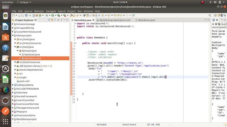Switch to the Restdemo.java editor tab
Screen dimensions: 227x127
[x=146, y=20]
